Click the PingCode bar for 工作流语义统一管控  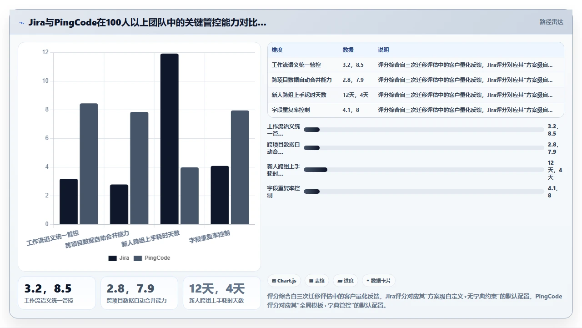[89, 164]
